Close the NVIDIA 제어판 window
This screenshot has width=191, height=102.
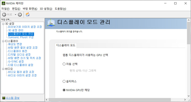pyautogui.click(x=186, y=3)
